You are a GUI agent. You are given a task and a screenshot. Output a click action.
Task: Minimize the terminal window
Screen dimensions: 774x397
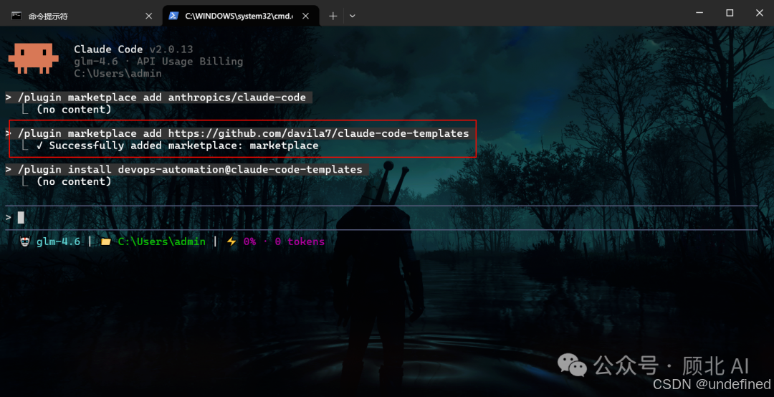click(x=699, y=13)
